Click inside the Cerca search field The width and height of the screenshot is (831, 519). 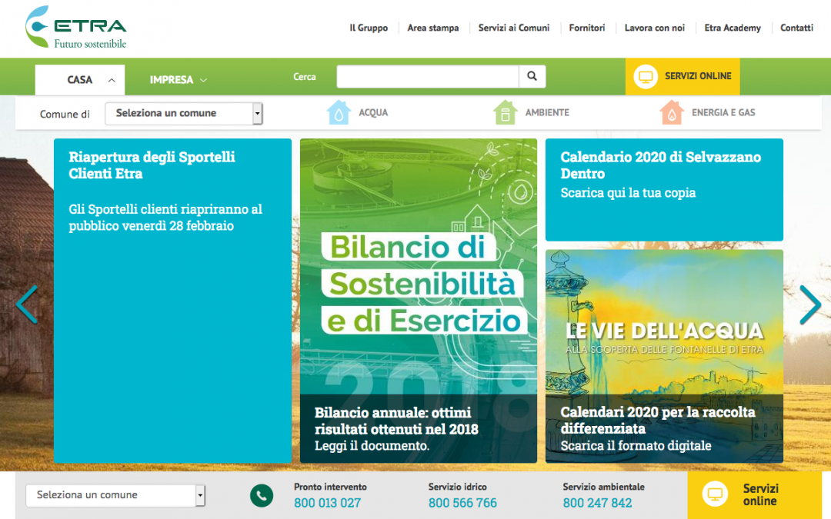coord(428,76)
